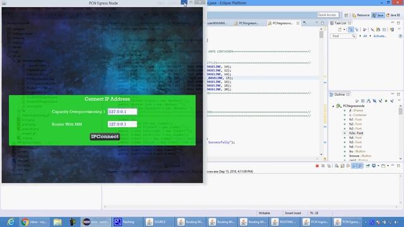This screenshot has width=404, height=227.
Task: Click the Router With MM IP field
Action: pyautogui.click(x=122, y=124)
